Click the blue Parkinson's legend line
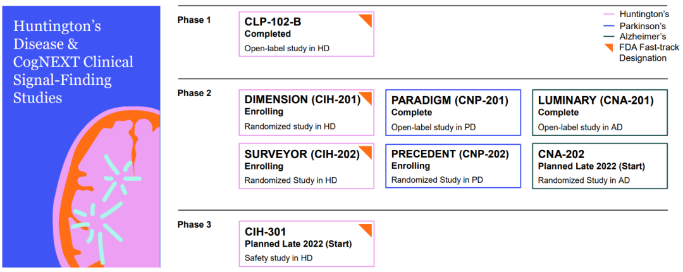683x272 pixels. 610,26
